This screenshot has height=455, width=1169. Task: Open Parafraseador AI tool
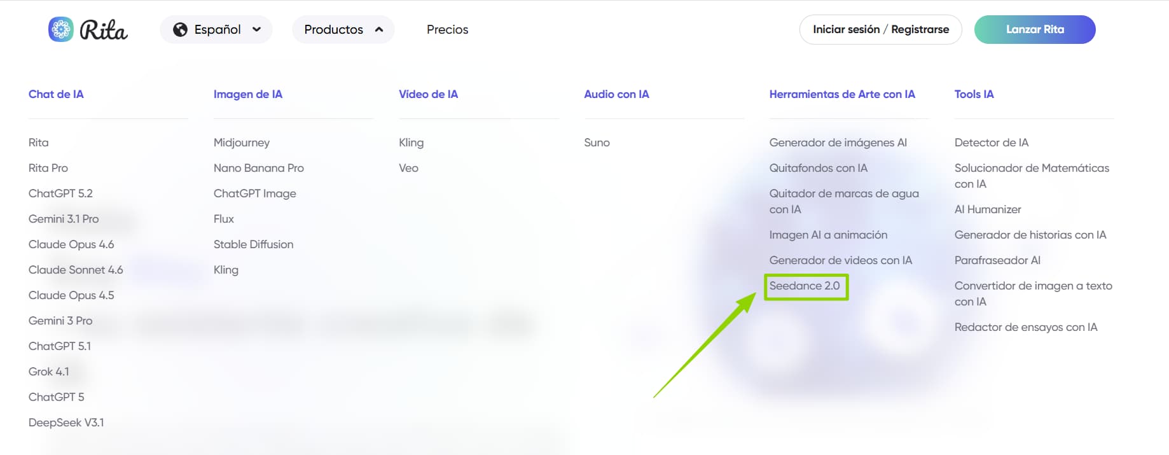[997, 260]
